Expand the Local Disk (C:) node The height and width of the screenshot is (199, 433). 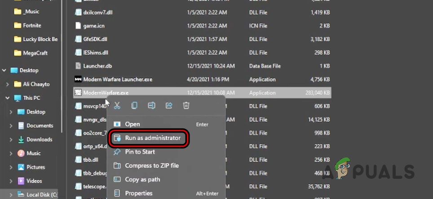pyautogui.click(x=11, y=195)
